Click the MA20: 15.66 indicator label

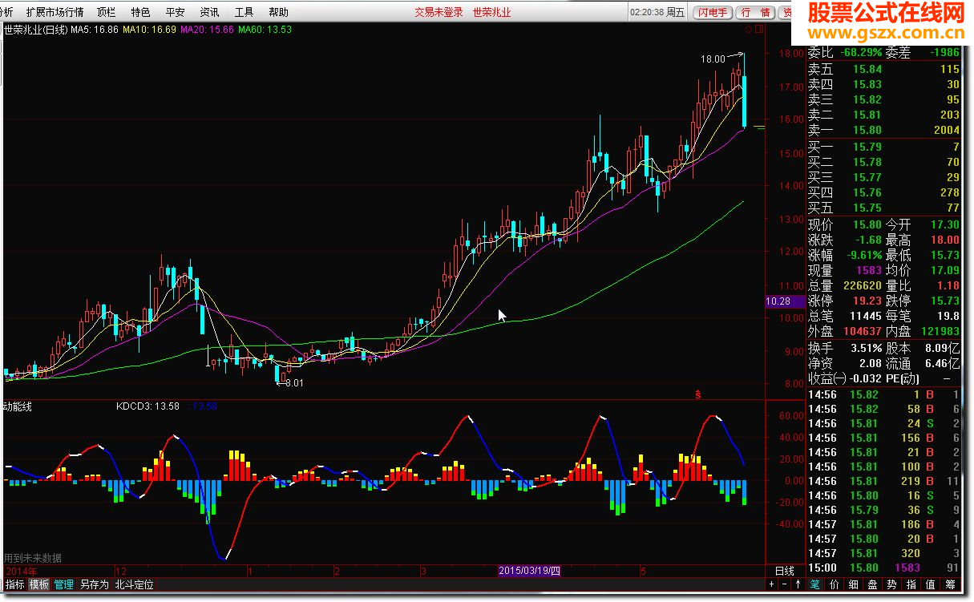click(207, 30)
